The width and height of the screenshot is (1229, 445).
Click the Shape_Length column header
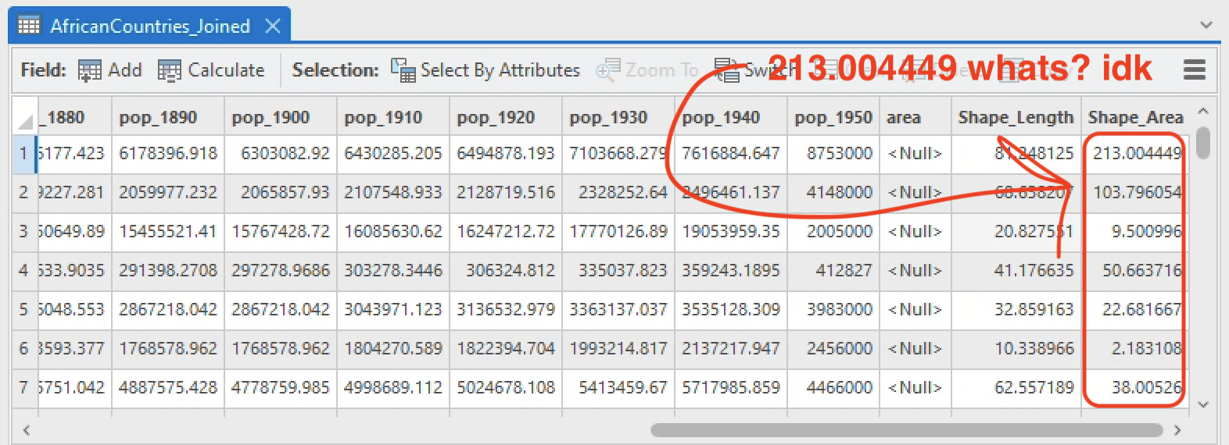pos(1015,118)
